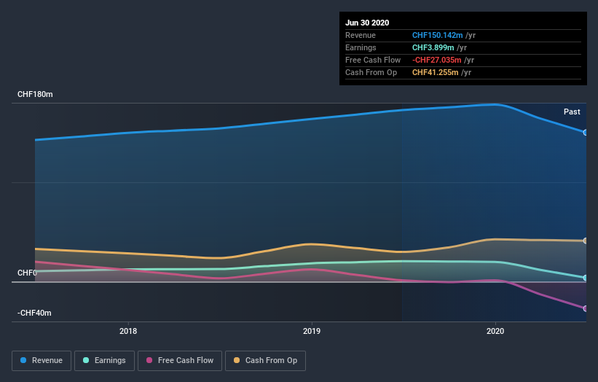Click the Revenue line endpoint marker
Screen dimensions: 598x382
(586, 133)
